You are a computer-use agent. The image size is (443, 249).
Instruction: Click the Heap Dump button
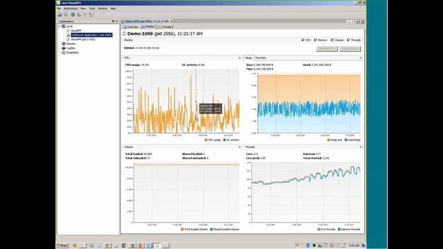[x=350, y=49]
